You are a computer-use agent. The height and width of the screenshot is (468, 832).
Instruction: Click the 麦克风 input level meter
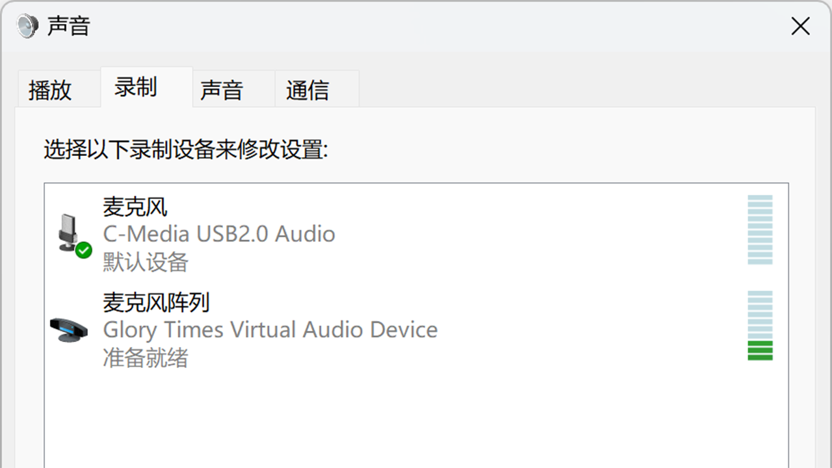pyautogui.click(x=760, y=229)
